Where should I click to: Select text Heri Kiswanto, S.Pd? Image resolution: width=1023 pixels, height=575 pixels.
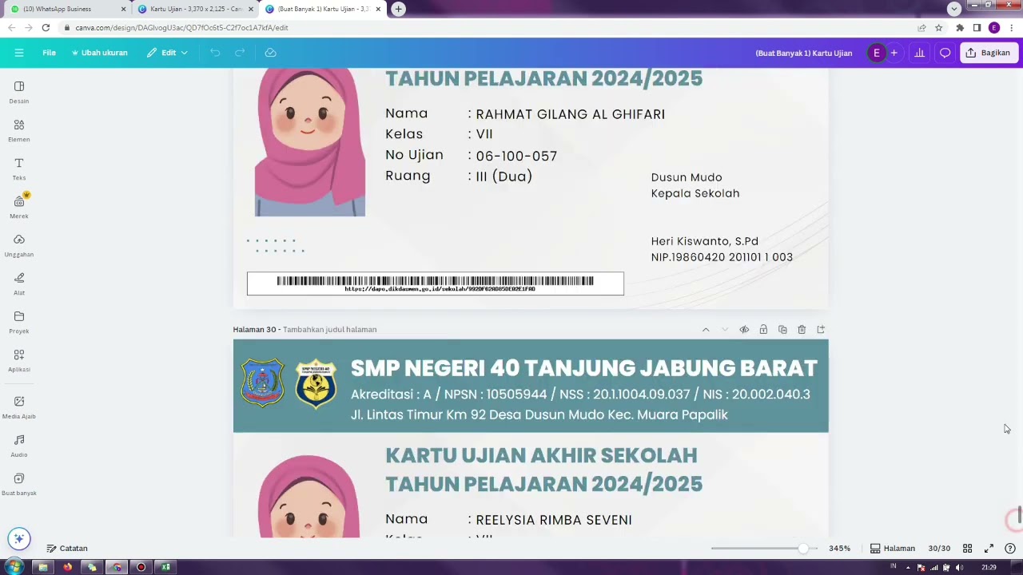pos(704,241)
